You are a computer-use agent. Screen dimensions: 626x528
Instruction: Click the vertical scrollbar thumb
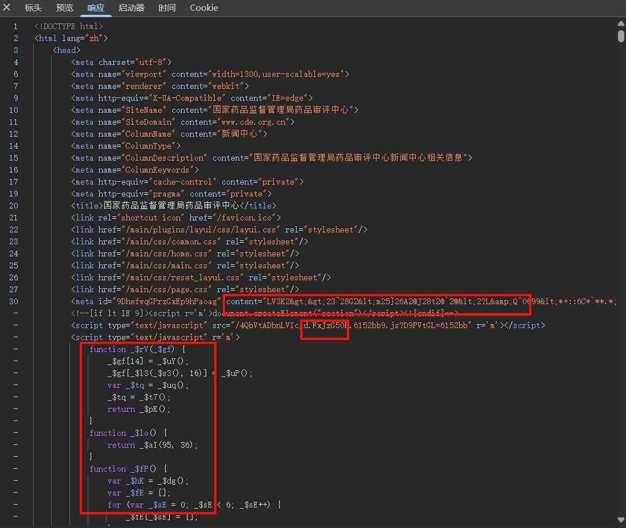[x=621, y=36]
